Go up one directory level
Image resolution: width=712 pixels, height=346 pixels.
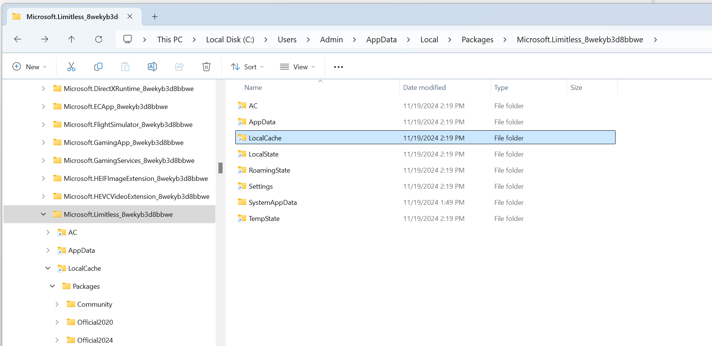pyautogui.click(x=71, y=39)
